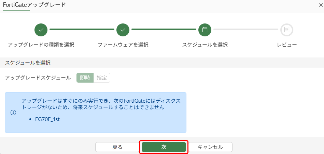Click the blue notice warning message text
This screenshot has width=324, height=154.
(101, 104)
